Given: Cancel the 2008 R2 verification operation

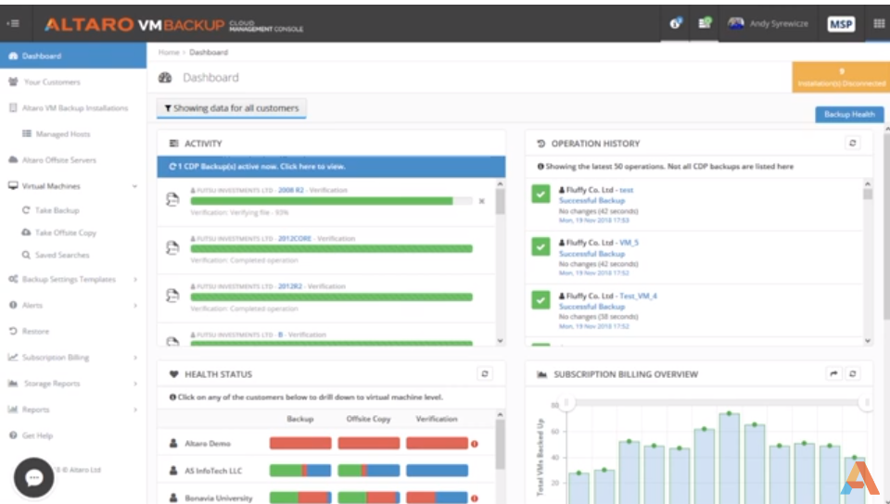Looking at the screenshot, I should point(481,200).
